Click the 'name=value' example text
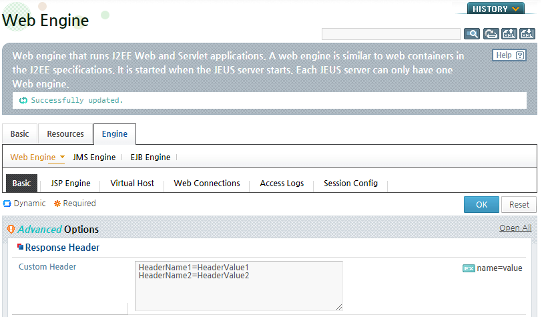Screen dimensions: 542x317 tap(499, 268)
